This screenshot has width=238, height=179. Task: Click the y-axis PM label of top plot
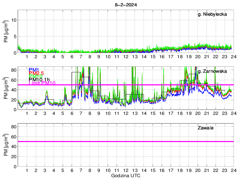pos(6,31)
